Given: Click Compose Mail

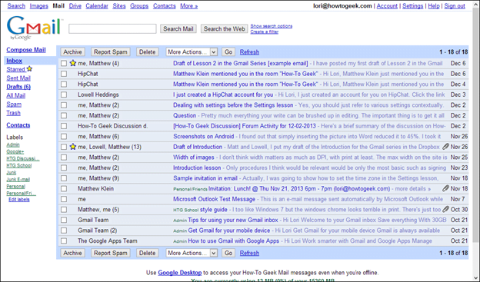Looking at the screenshot, I should pyautogui.click(x=26, y=50).
